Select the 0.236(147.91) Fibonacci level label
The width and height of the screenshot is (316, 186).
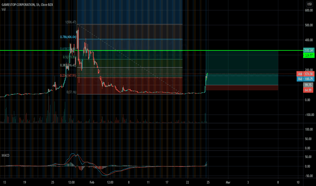coord(68,76)
